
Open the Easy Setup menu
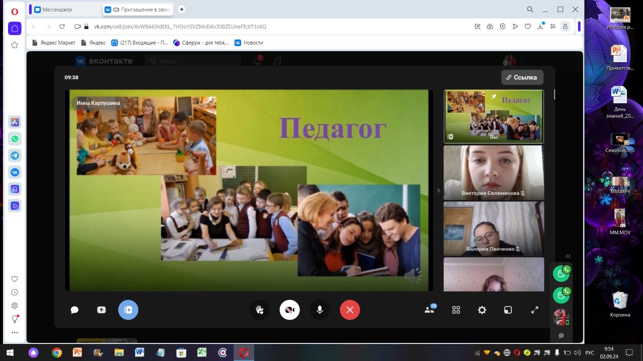(x=553, y=27)
